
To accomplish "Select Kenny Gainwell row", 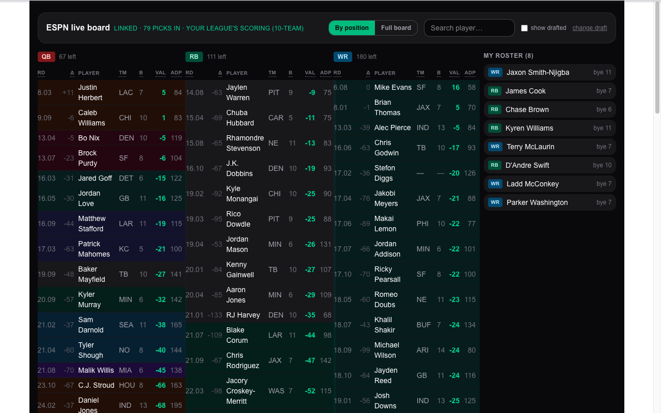I will click(x=259, y=269).
